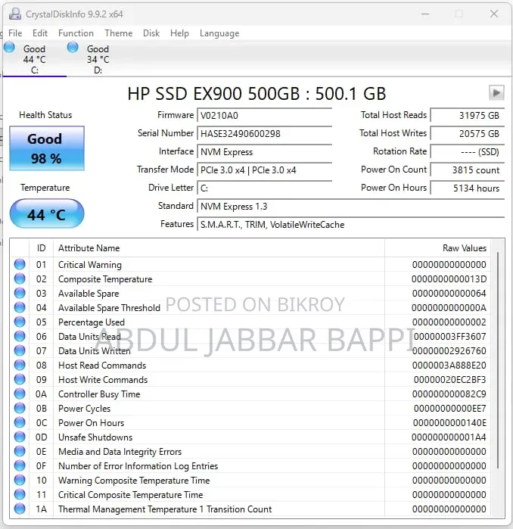This screenshot has height=529, width=513.
Task: Click the Total Host Reads value
Action: (468, 115)
